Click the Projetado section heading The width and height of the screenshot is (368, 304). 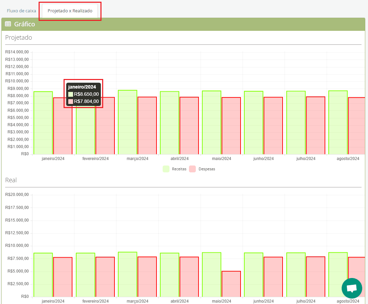18,38
